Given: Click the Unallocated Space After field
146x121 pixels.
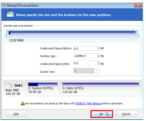Looking at the screenshot, I should coord(85,63).
